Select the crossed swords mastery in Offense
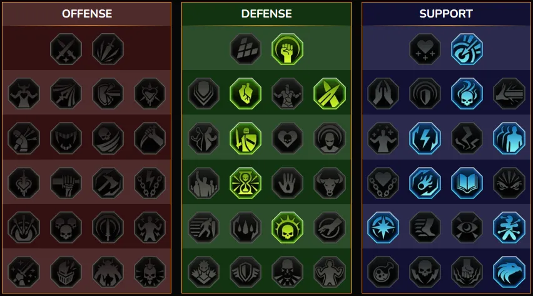Viewport: 533px width, 296px height. coord(66,49)
